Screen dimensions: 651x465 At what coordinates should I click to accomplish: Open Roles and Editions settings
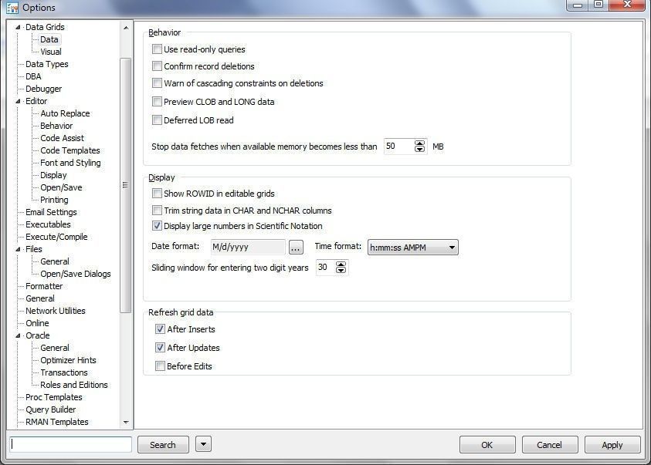[x=74, y=385]
